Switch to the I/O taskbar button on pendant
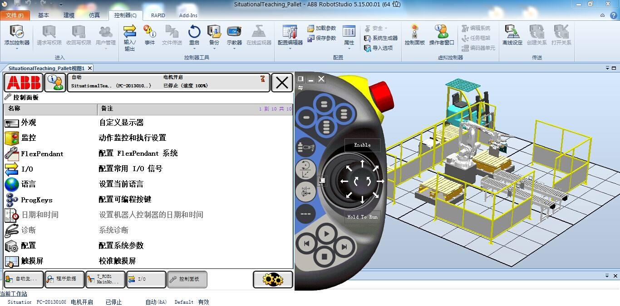Image resolution: width=620 pixels, height=306 pixels. pyautogui.click(x=146, y=279)
